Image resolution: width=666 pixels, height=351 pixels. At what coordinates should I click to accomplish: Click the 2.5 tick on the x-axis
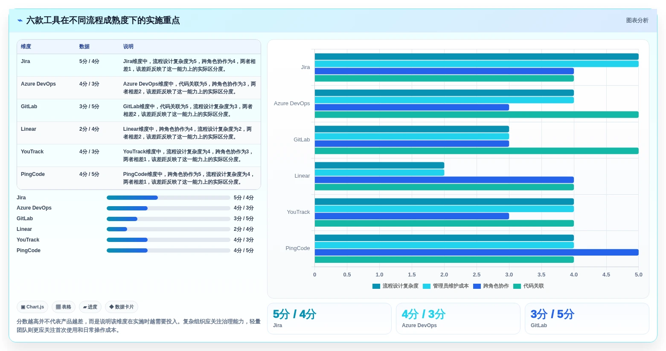(x=477, y=275)
